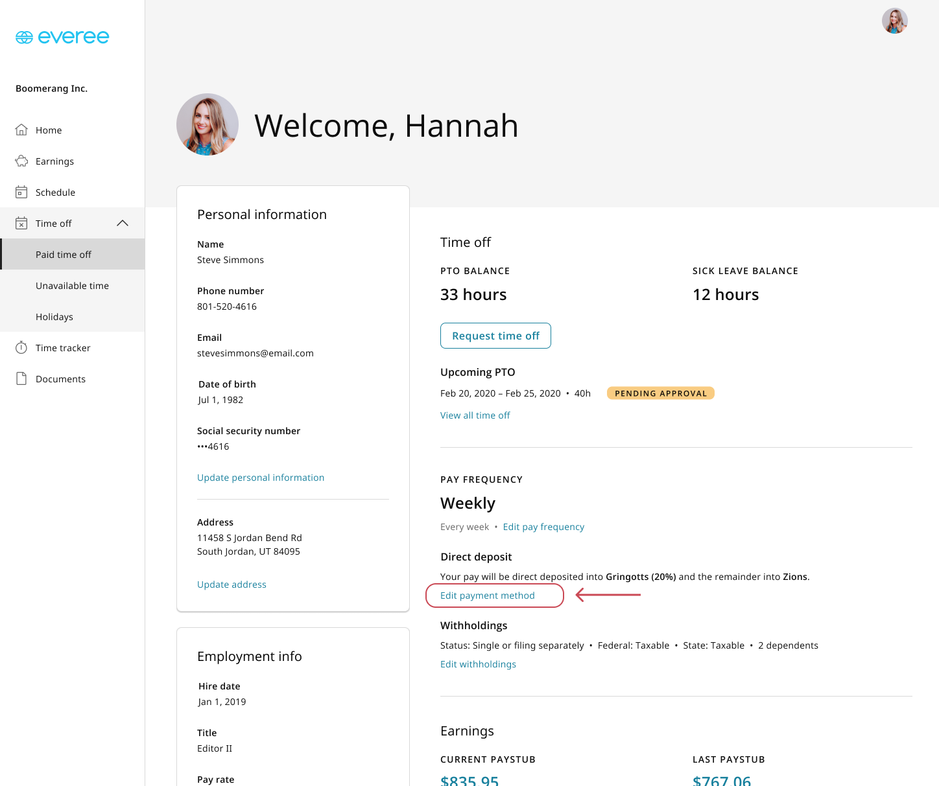The image size is (939, 786).
Task: Click Edit withholdings link
Action: [x=478, y=664]
